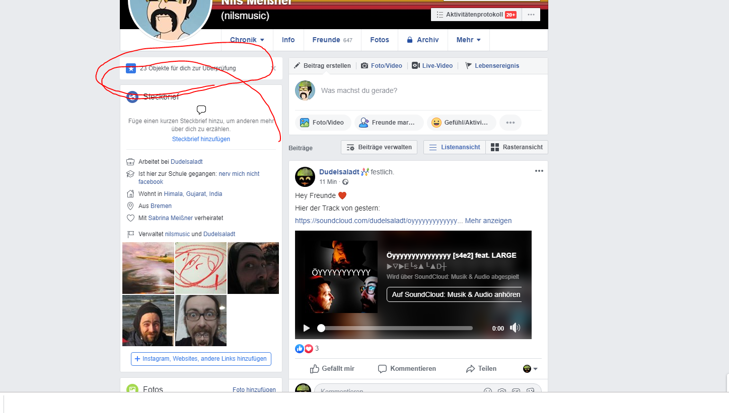Click the Foto/Video pill button
This screenshot has height=413, width=729.
323,123
